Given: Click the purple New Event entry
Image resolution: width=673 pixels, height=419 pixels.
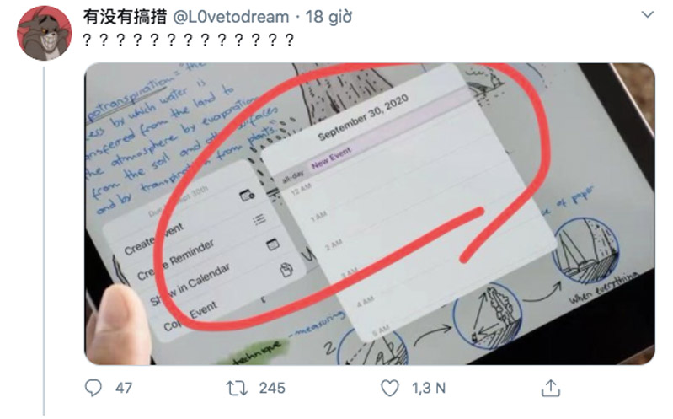Looking at the screenshot, I should [x=331, y=158].
